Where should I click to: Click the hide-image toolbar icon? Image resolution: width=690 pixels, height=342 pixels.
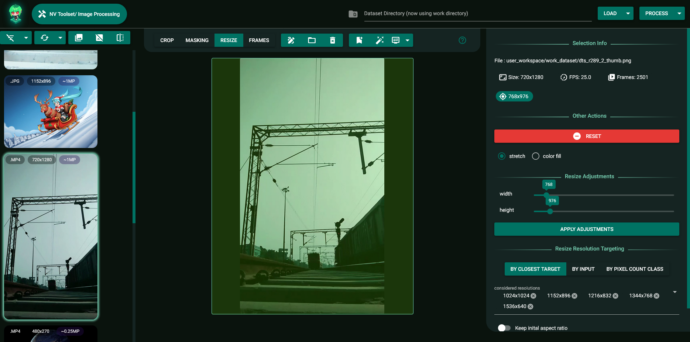(99, 37)
